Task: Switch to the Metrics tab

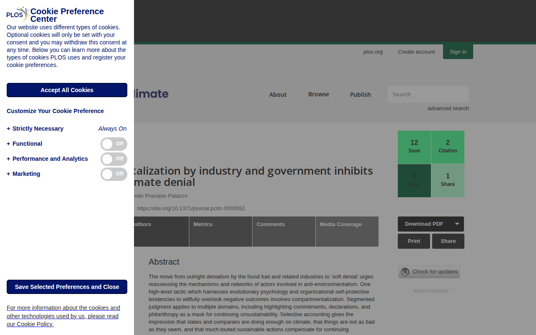Action: (221, 232)
